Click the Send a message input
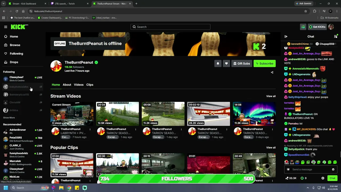This screenshot has height=192, width=341. pos(310,169)
